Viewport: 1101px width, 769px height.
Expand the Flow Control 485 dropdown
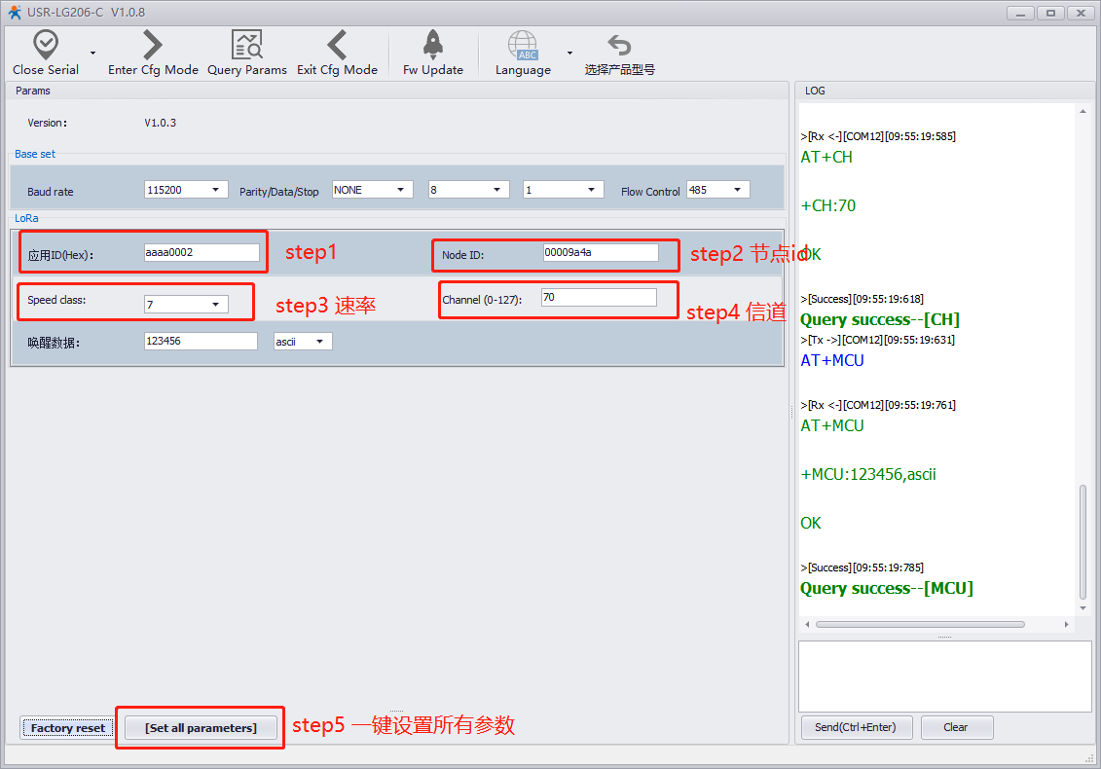[x=717, y=190]
